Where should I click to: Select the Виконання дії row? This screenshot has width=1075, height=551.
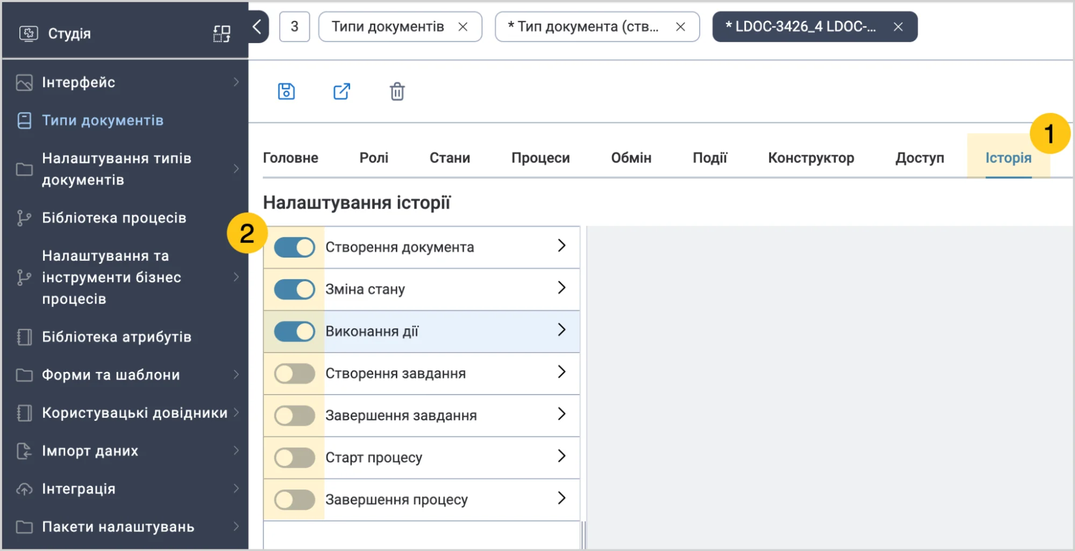pos(422,331)
